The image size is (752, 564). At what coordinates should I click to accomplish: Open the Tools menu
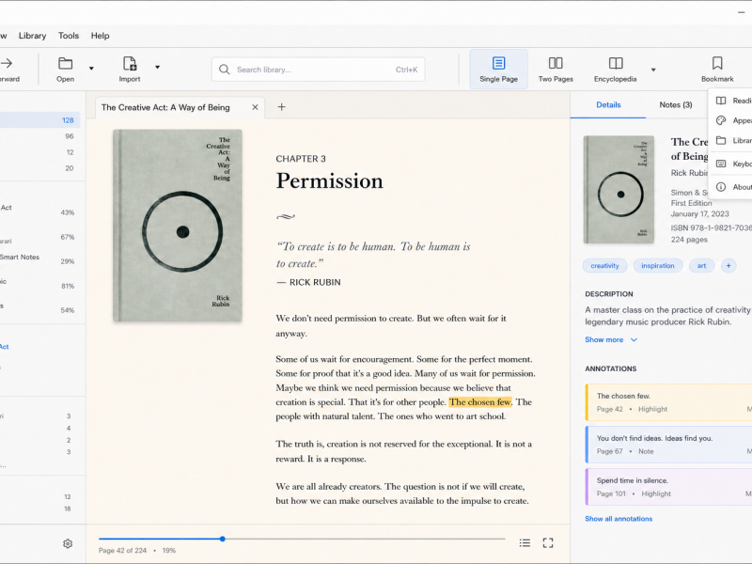click(69, 36)
